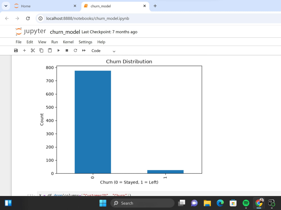Image resolution: width=281 pixels, height=210 pixels.
Task: Go back in browser history
Action: click(x=7, y=18)
